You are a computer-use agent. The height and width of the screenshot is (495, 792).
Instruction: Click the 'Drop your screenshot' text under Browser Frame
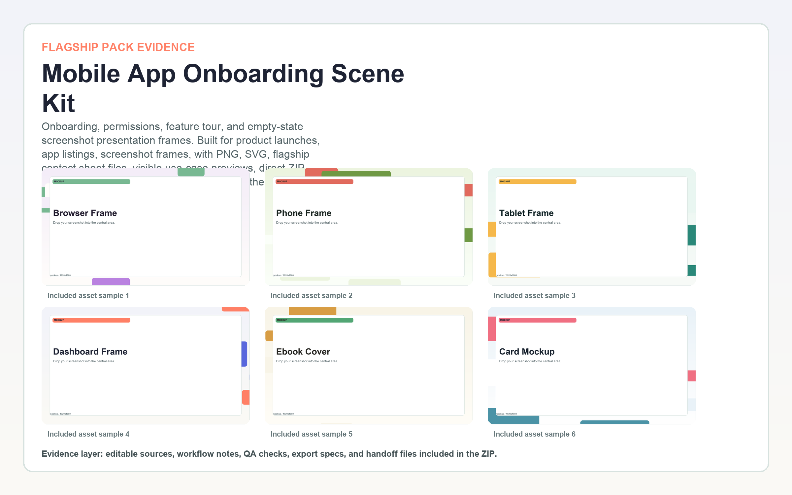[84, 223]
